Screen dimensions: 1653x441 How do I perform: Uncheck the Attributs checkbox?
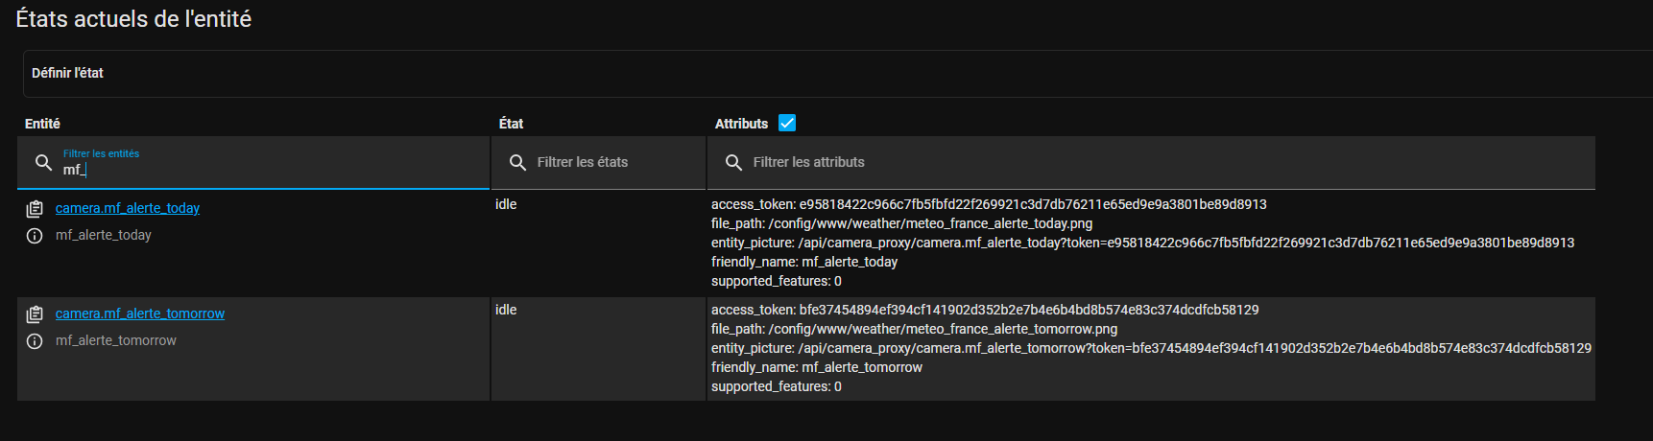[787, 123]
